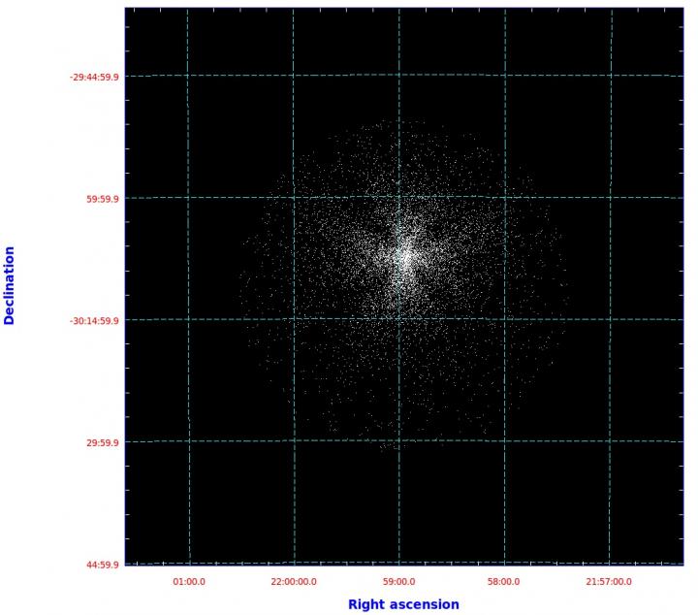The image size is (698, 615).
Task: Click the 59:00.0 right ascension label
Action: (x=398, y=582)
